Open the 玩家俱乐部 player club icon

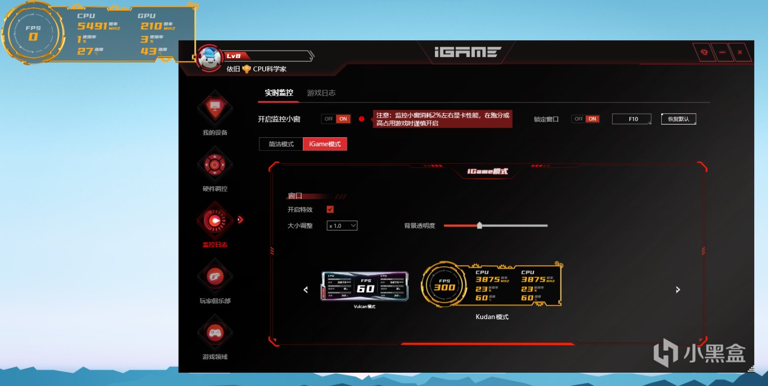click(x=215, y=276)
